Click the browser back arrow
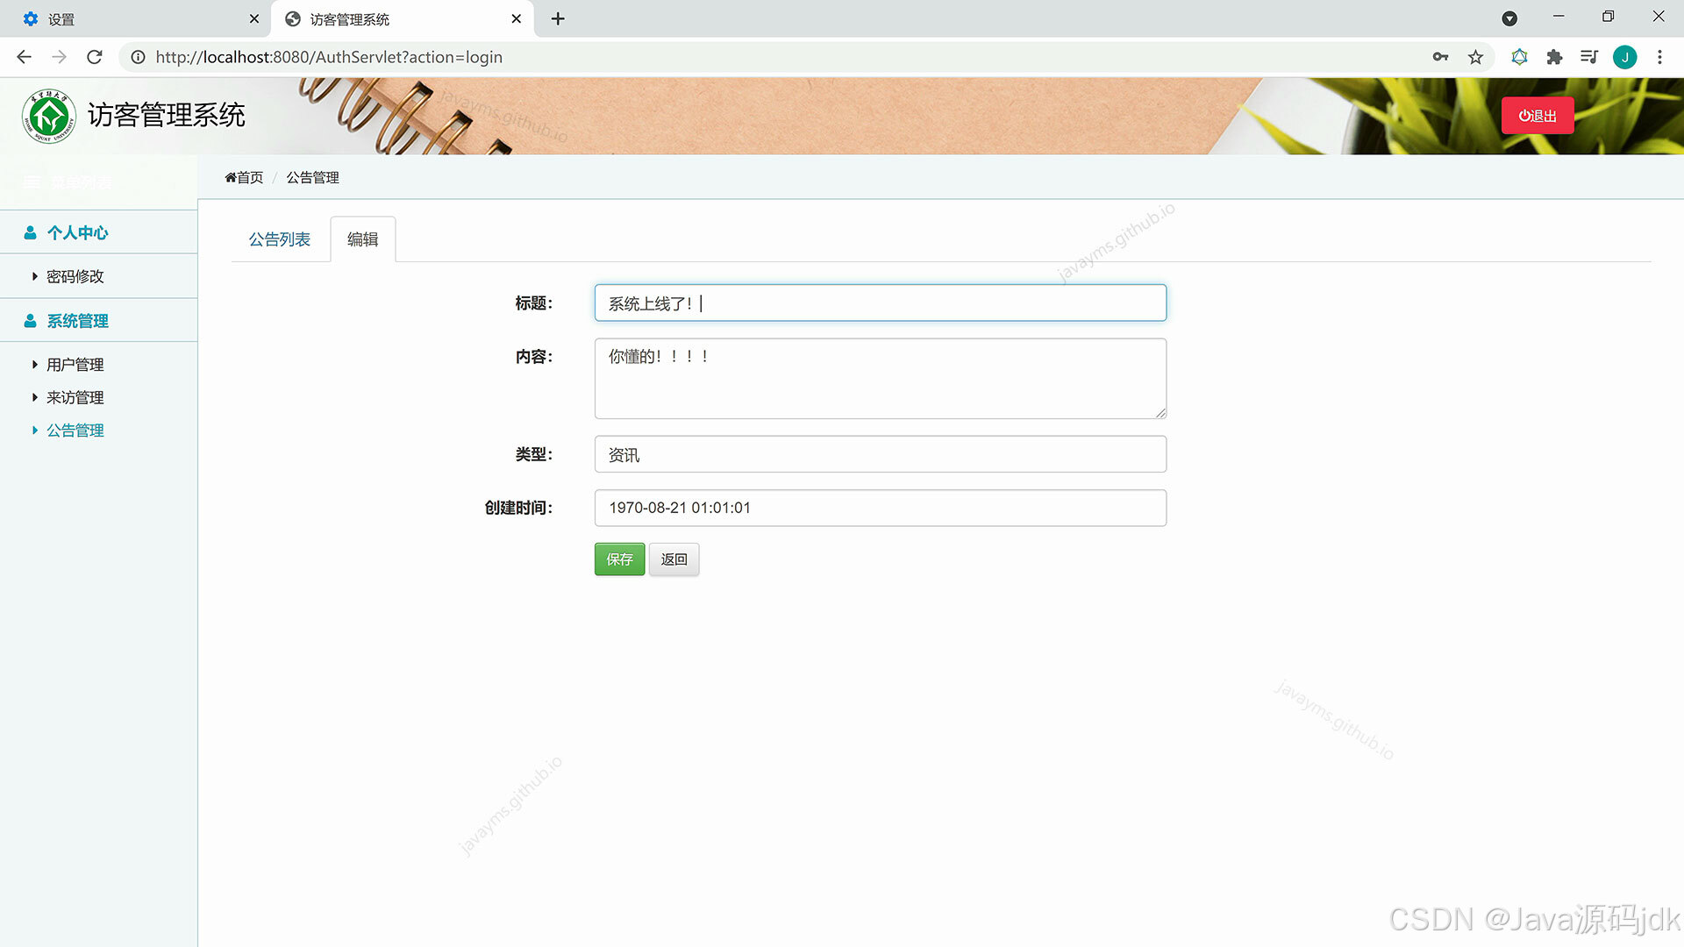This screenshot has width=1684, height=947. click(x=24, y=57)
